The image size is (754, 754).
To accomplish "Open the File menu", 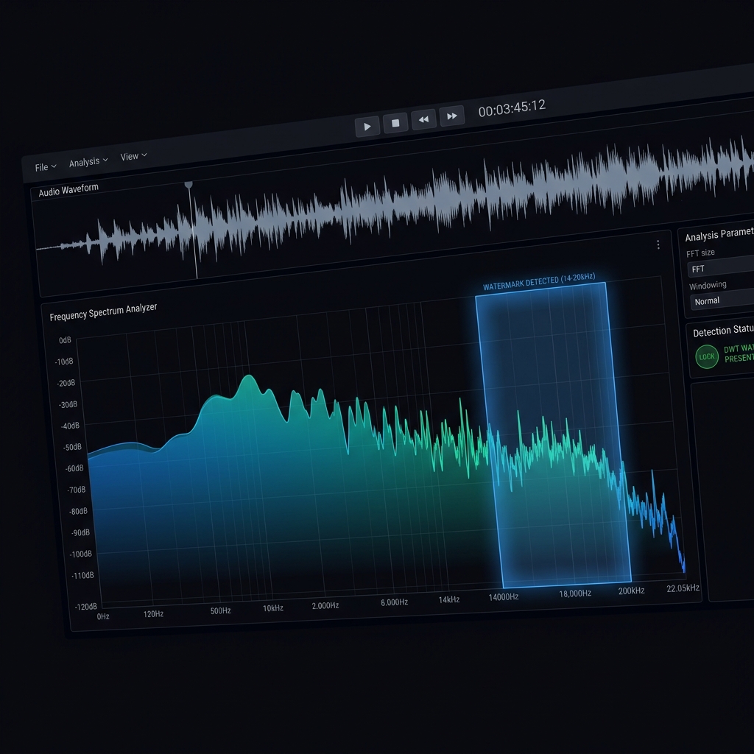I will (46, 167).
